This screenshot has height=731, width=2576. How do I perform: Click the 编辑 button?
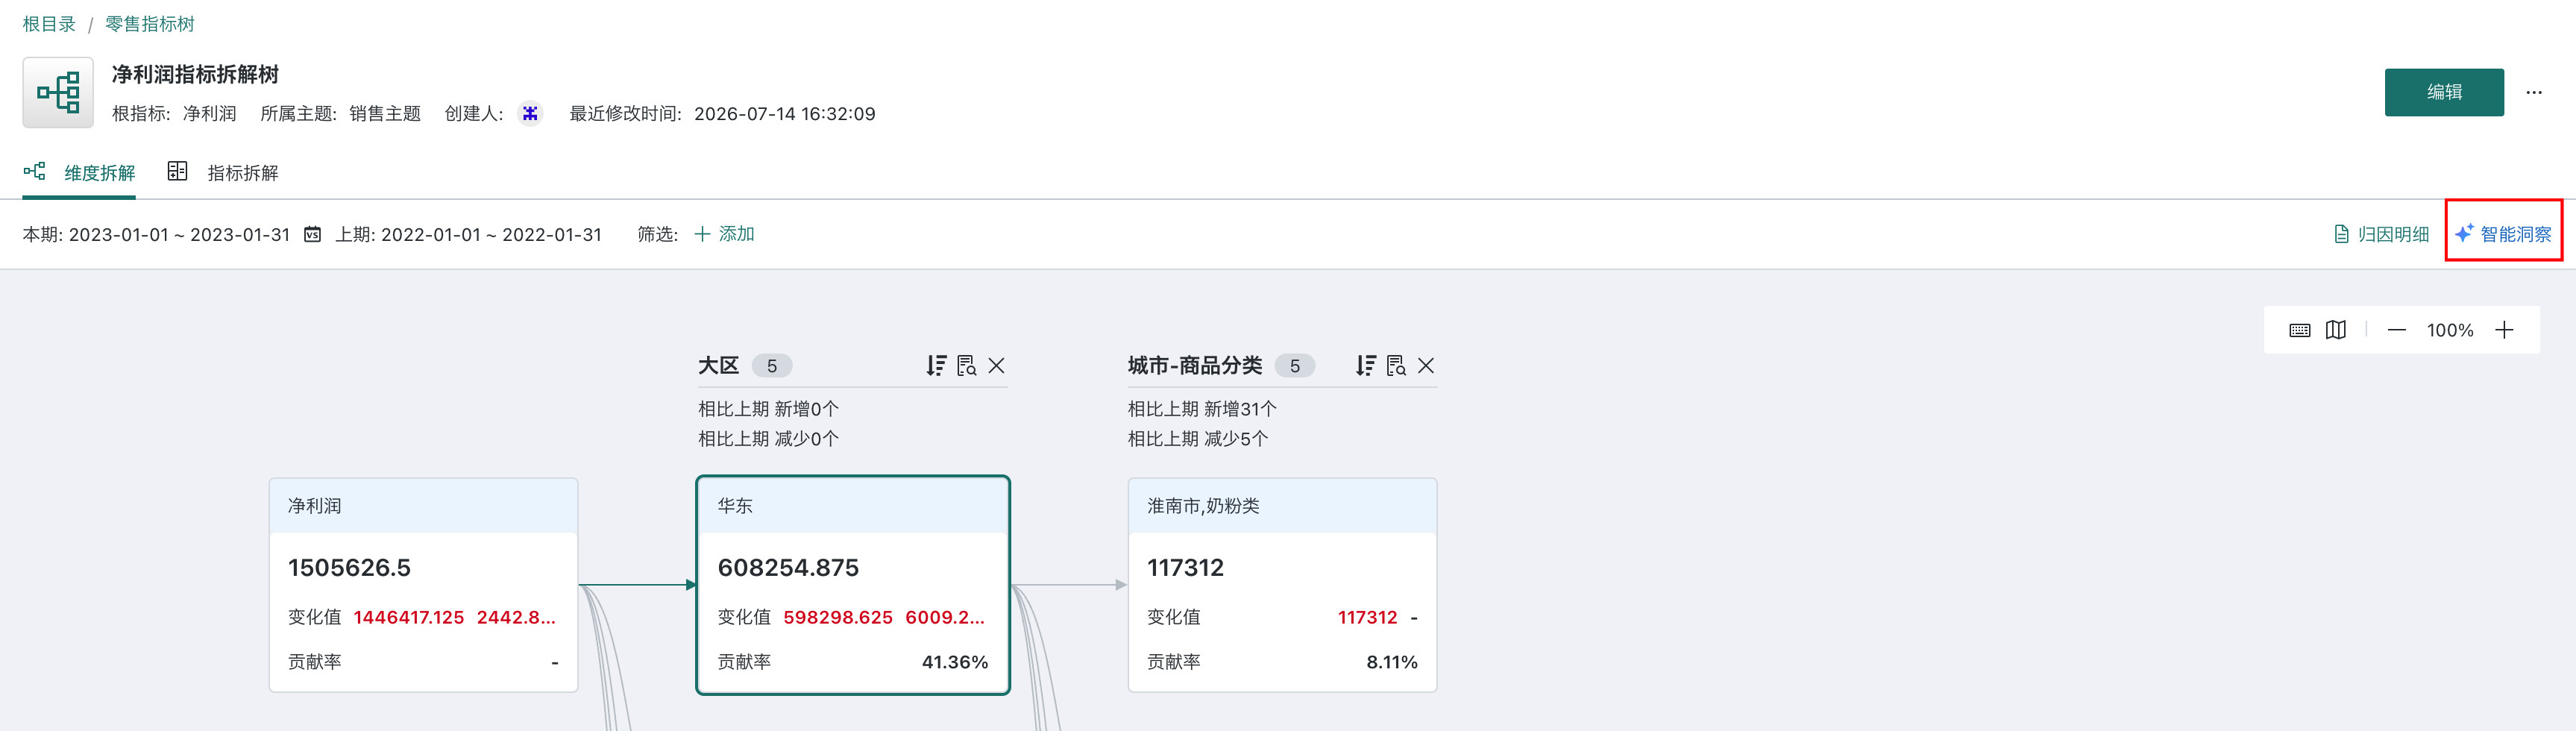pos(2444,92)
